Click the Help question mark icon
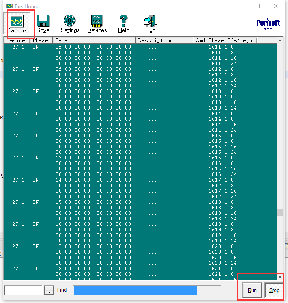The image size is (288, 303). click(x=123, y=21)
